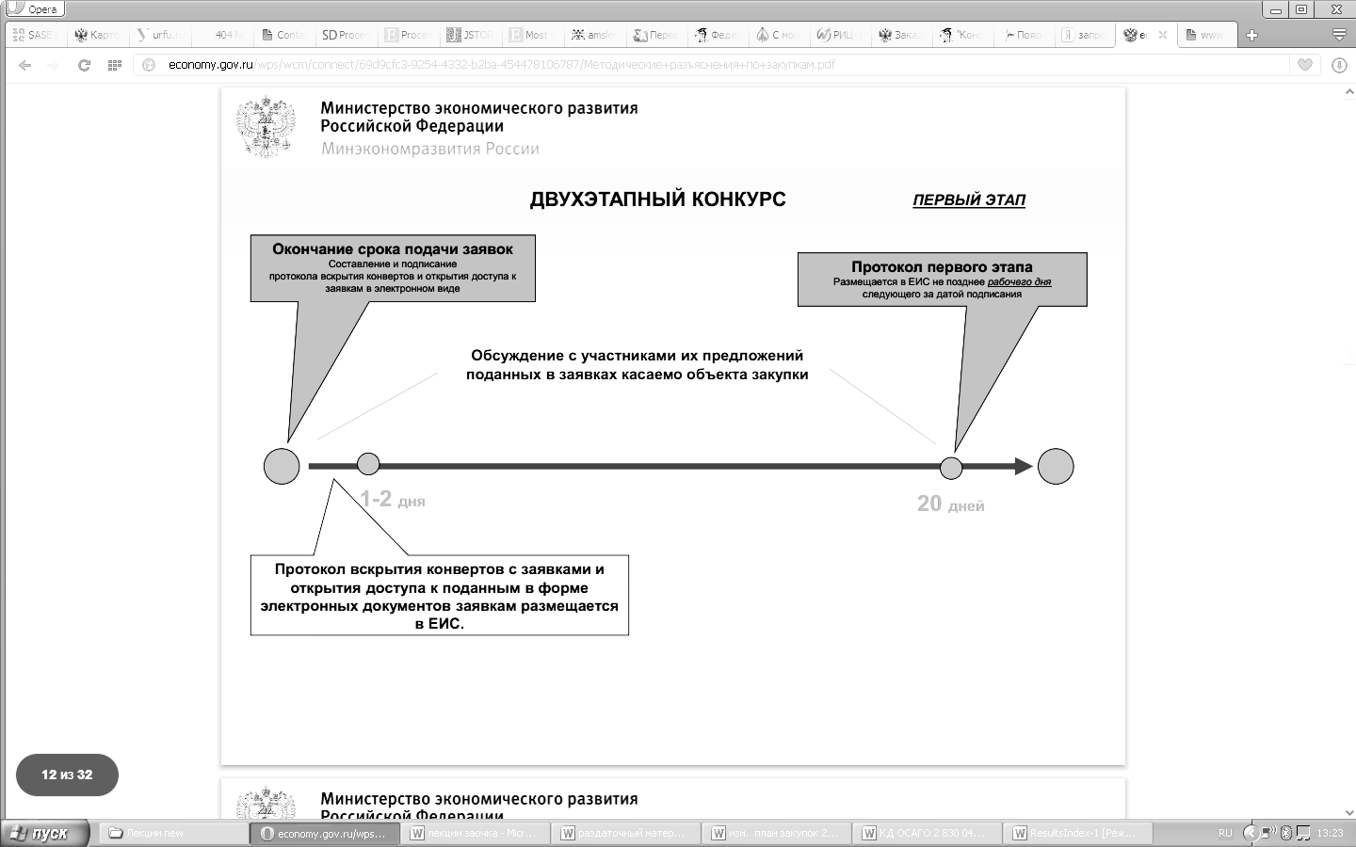Click the economy.gov.ru taskbar button

coord(325,833)
